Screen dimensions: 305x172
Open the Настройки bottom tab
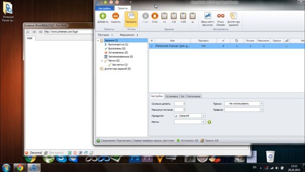(x=157, y=96)
